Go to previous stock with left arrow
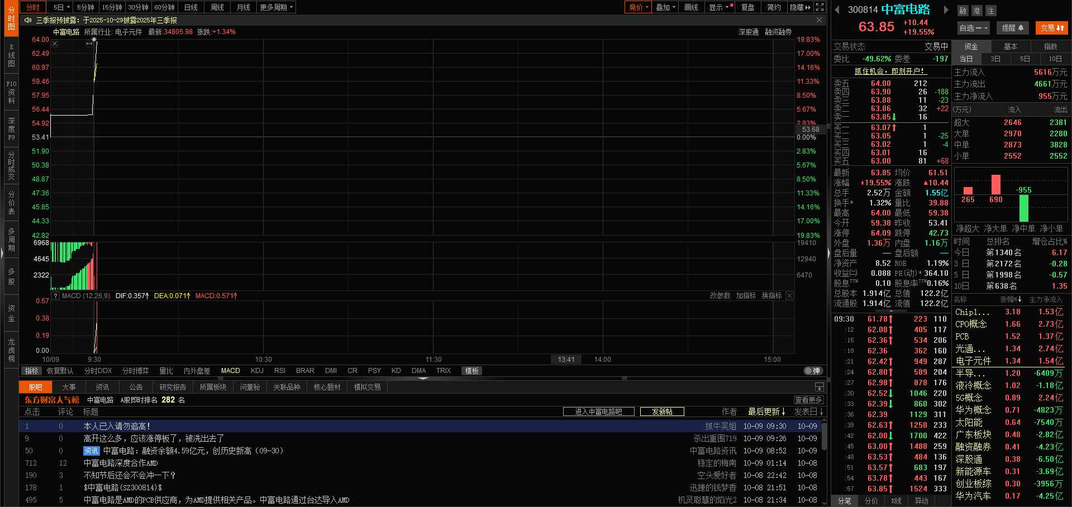The height and width of the screenshot is (507, 1072). coord(837,9)
